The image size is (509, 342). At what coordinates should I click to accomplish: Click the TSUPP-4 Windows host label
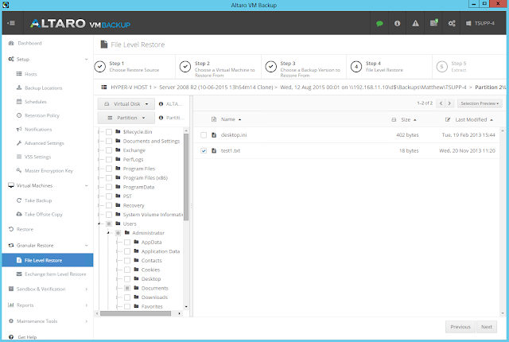pyautogui.click(x=480, y=23)
